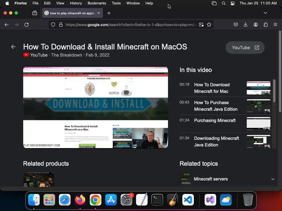This screenshot has width=282, height=211.
Task: Open picture-in-picture icon in address bar
Action: (201, 24)
